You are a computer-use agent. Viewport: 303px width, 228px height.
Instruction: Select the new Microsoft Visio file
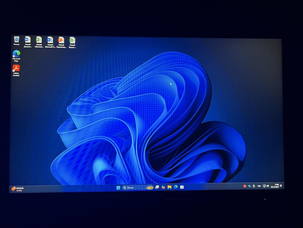[50, 42]
